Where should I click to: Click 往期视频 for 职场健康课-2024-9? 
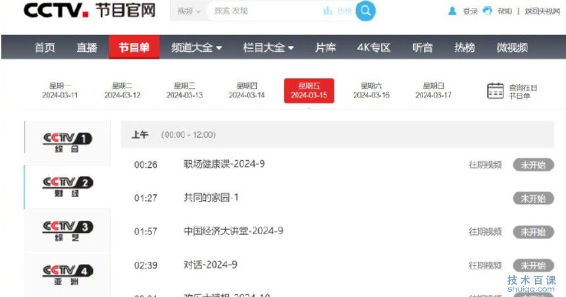[485, 165]
